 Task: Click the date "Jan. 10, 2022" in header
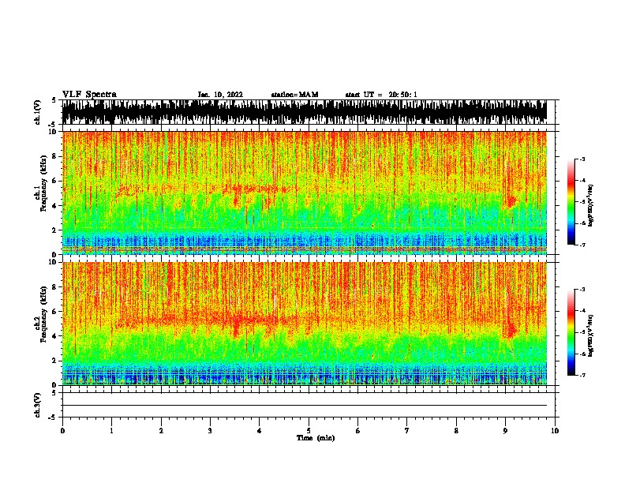[220, 95]
